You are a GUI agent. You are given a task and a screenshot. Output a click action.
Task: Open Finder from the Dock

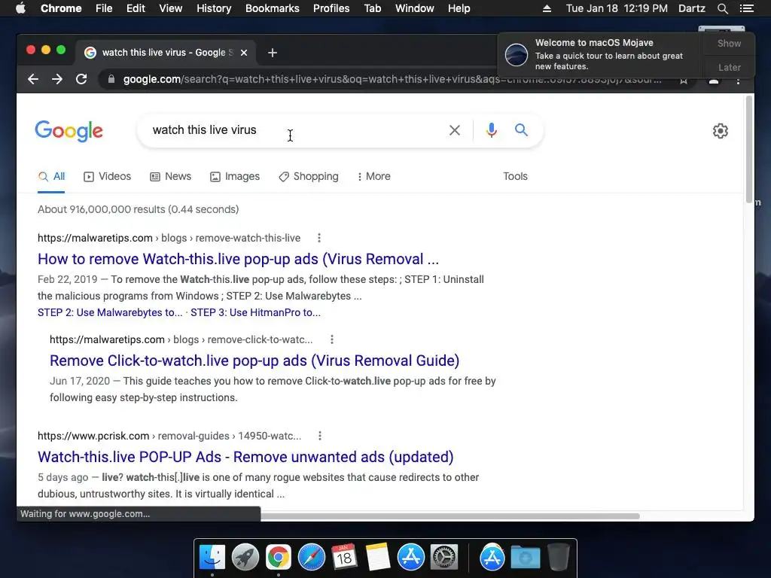click(x=212, y=558)
